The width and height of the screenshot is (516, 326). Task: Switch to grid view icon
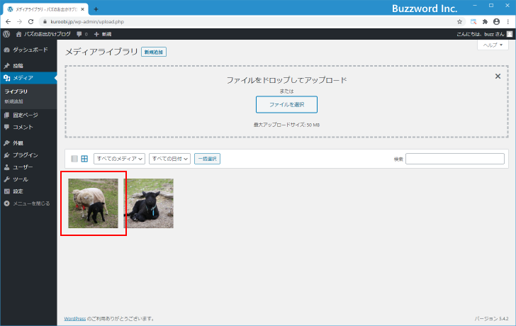[84, 159]
